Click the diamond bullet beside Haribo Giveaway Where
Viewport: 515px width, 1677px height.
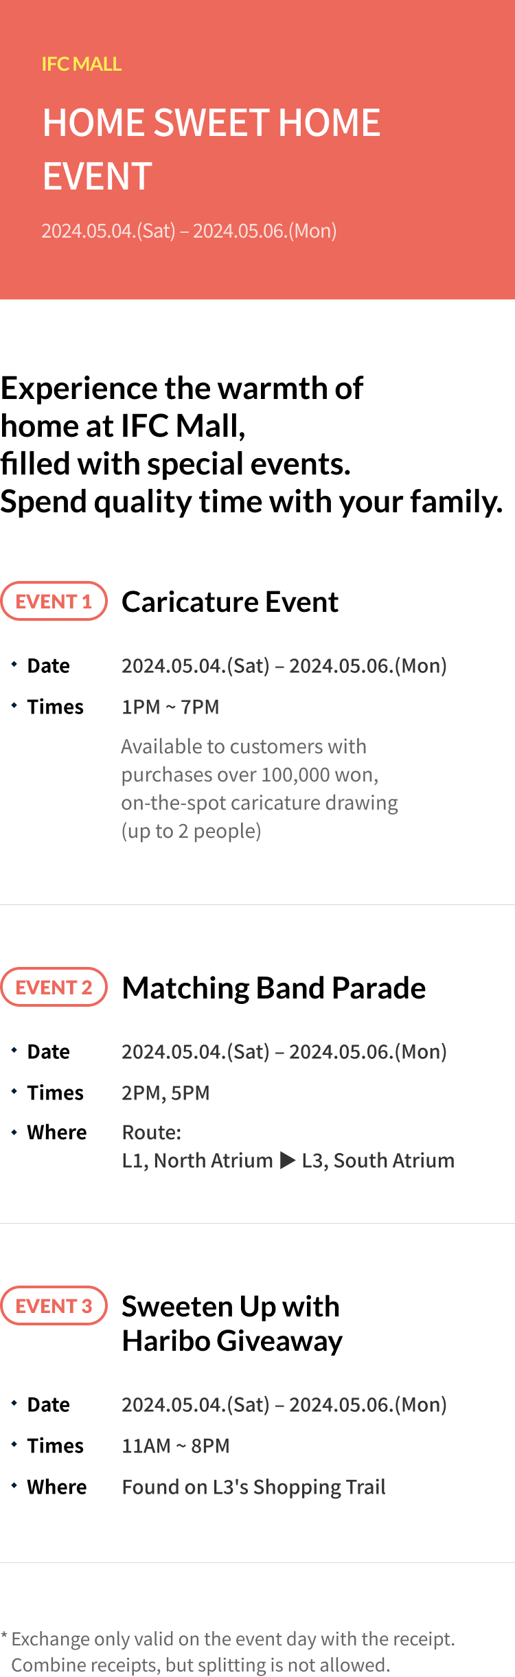(x=14, y=1485)
